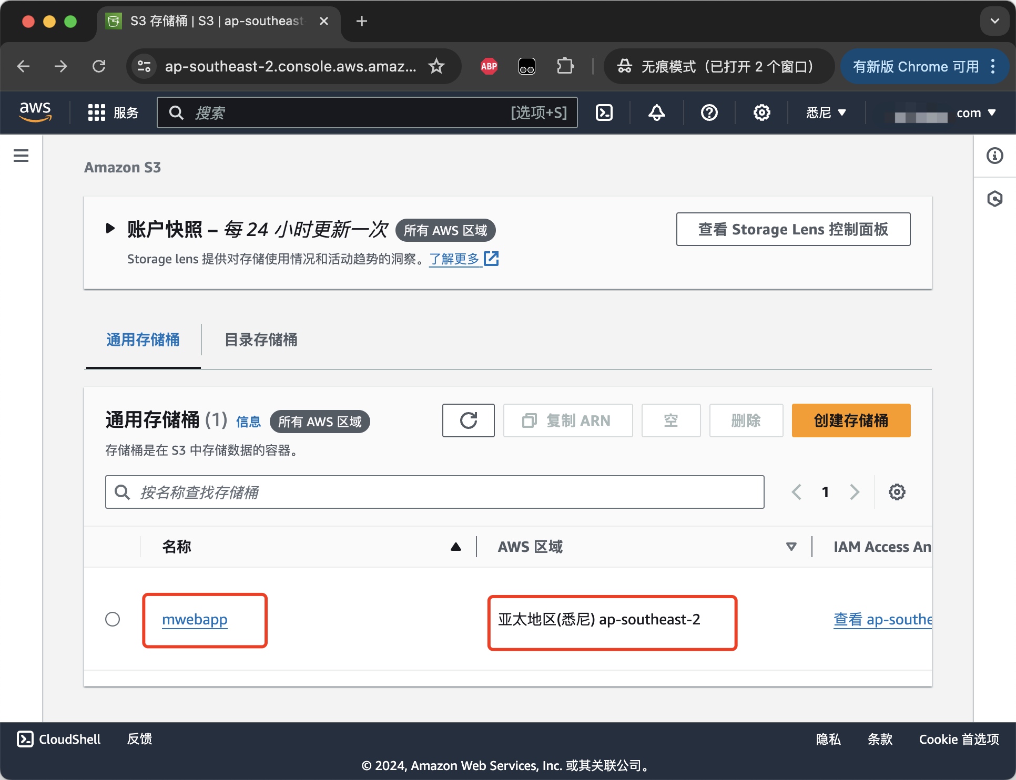Open the Sydney region dropdown

tap(826, 112)
